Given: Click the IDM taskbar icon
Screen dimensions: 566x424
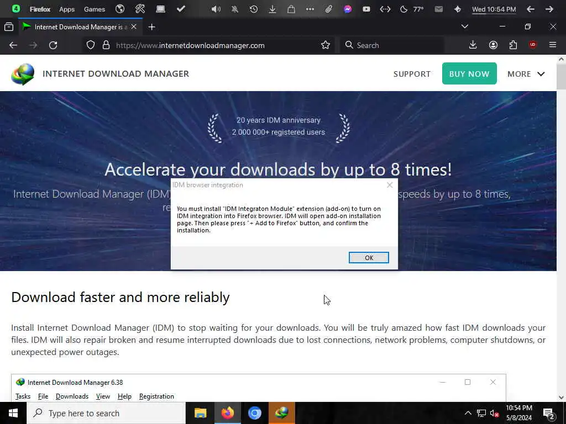Looking at the screenshot, I should 281,413.
